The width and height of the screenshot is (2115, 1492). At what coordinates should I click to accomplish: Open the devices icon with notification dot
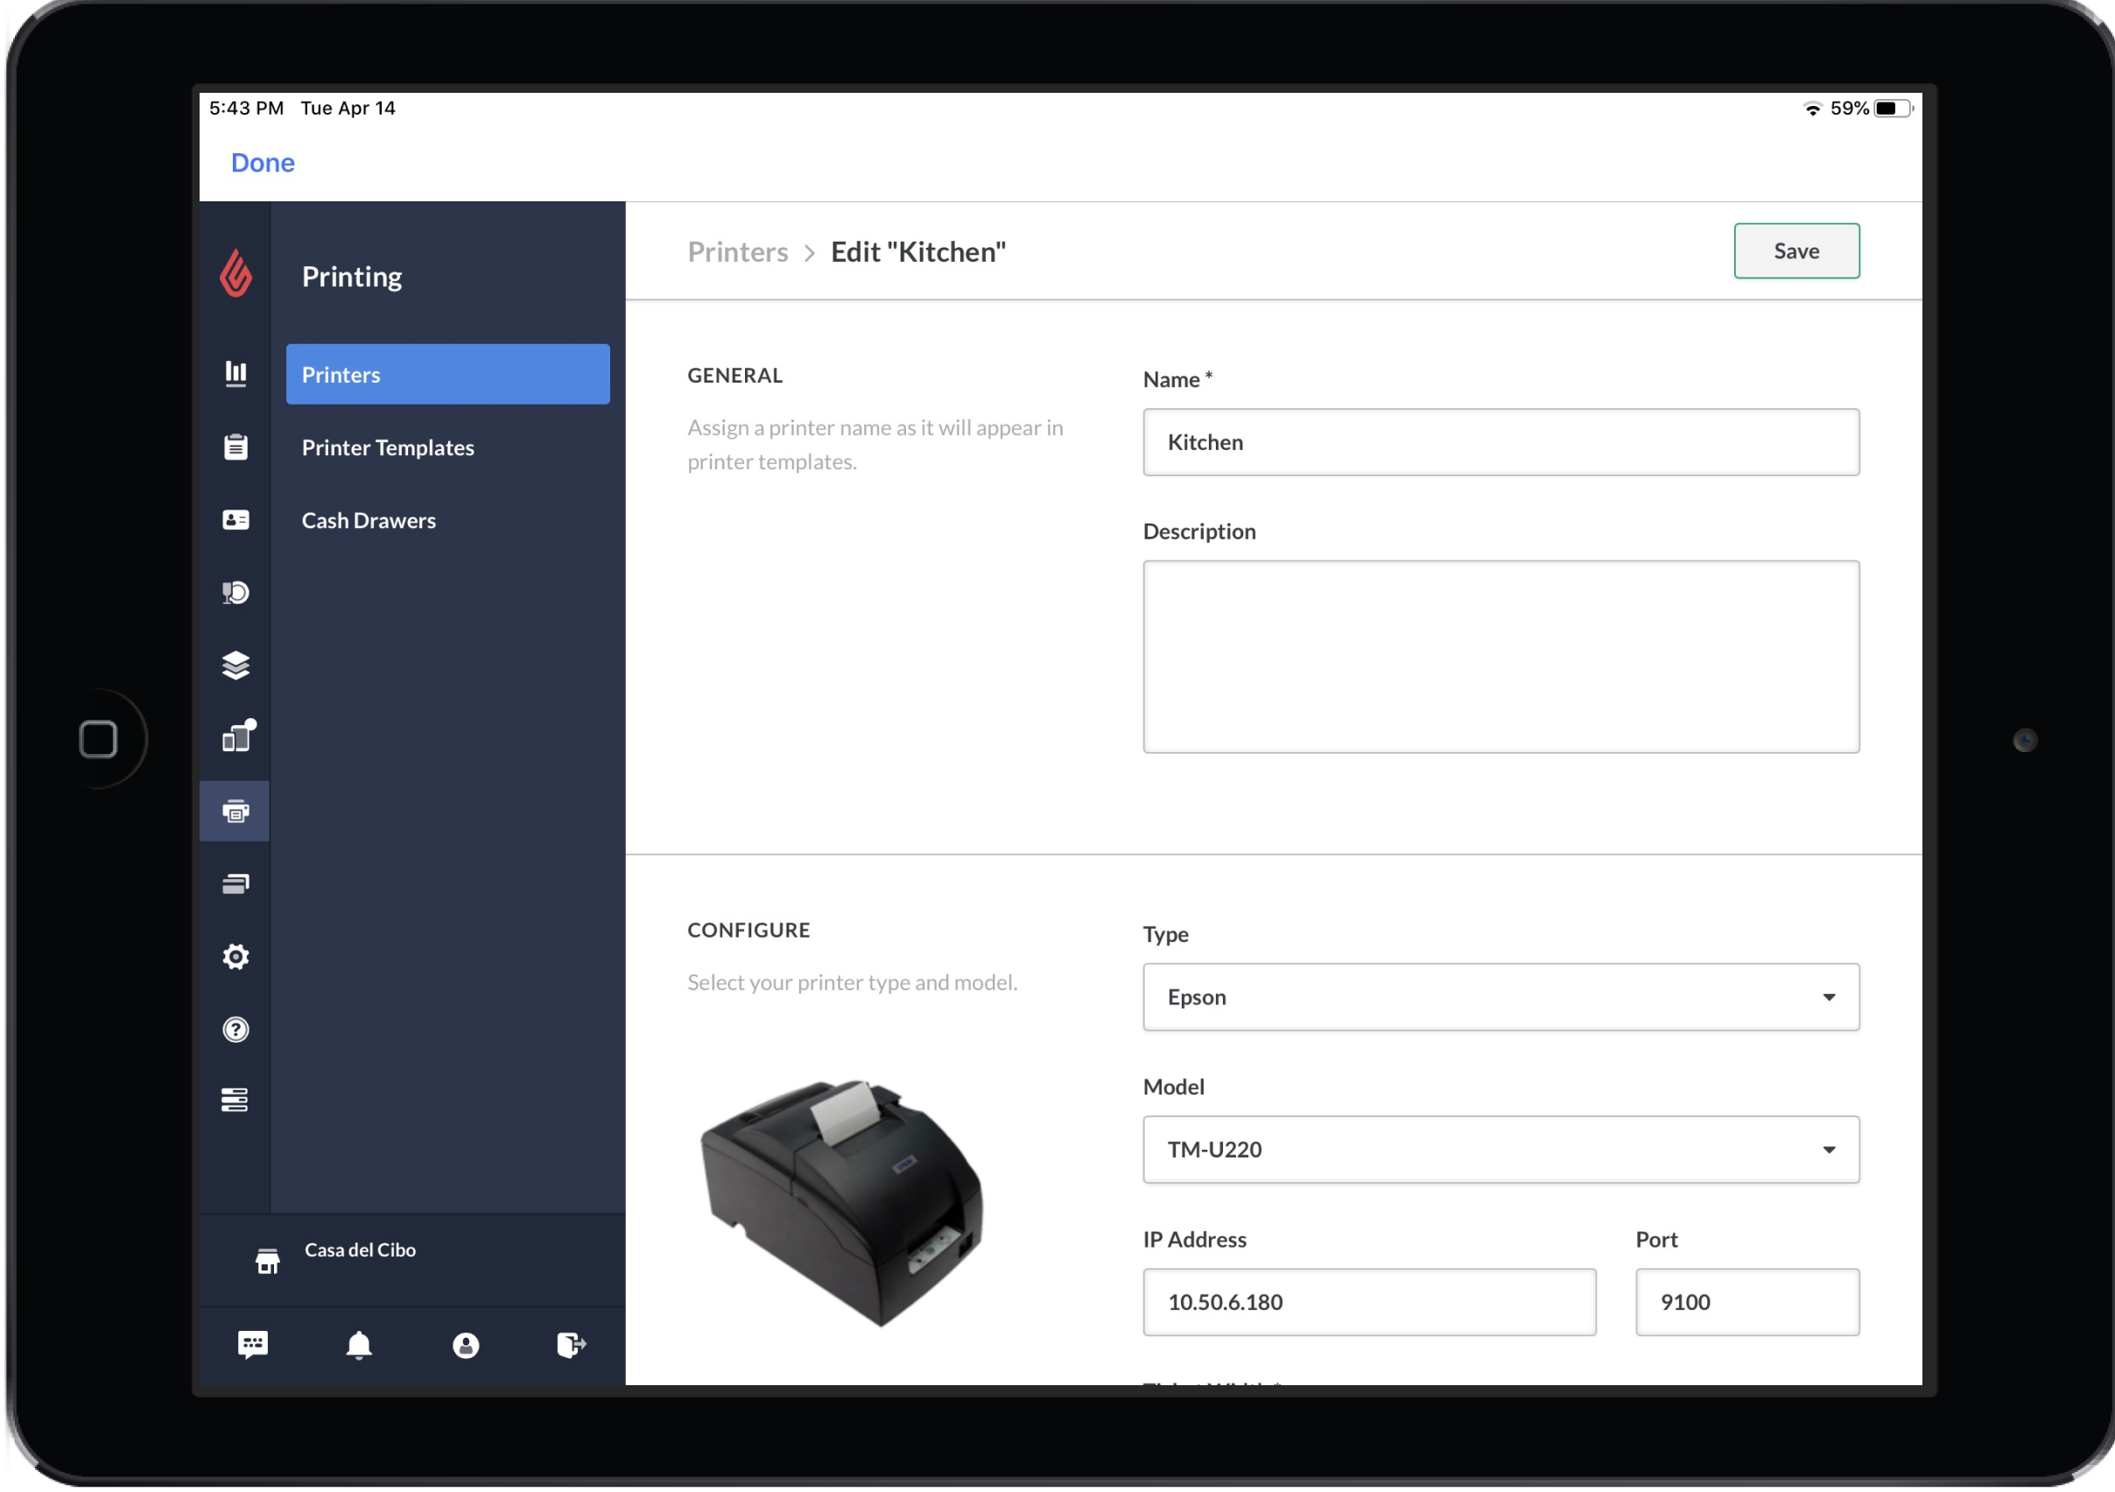click(x=235, y=738)
